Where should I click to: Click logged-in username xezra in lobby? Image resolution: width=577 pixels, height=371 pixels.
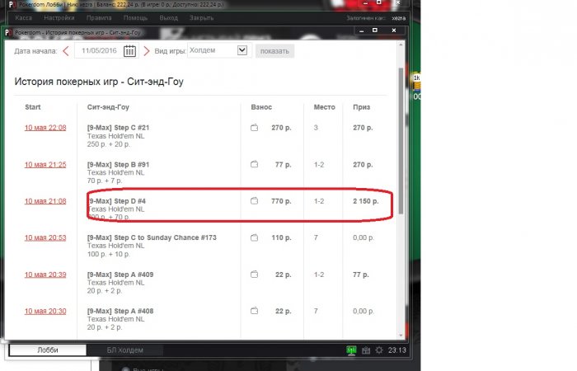pos(398,18)
